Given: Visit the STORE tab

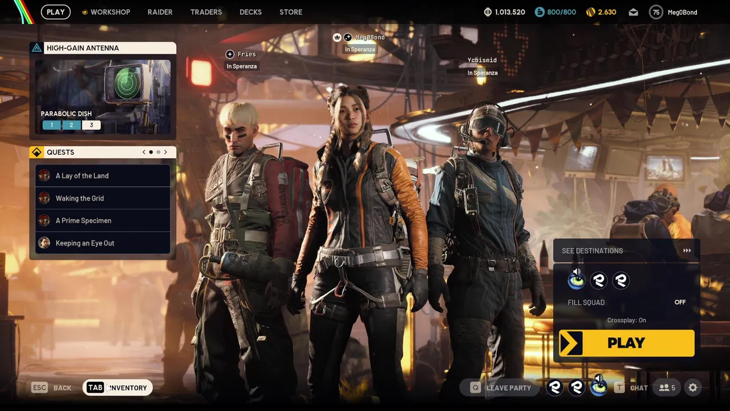Looking at the screenshot, I should tap(291, 12).
